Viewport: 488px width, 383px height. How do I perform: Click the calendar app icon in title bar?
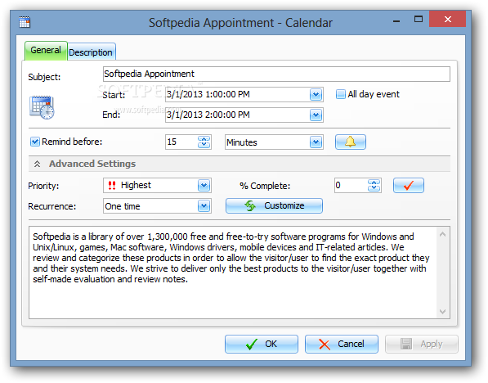[x=25, y=22]
